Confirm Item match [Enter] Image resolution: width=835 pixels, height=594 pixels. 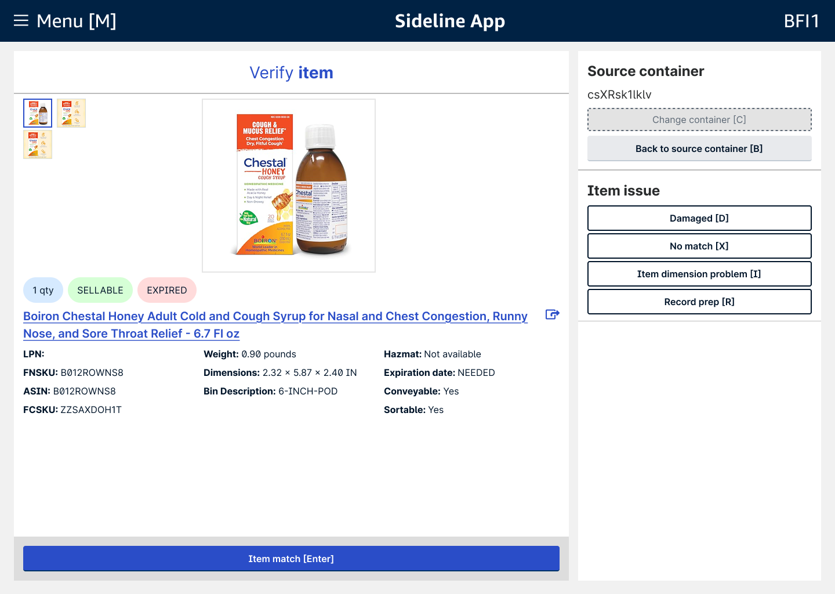(x=291, y=559)
